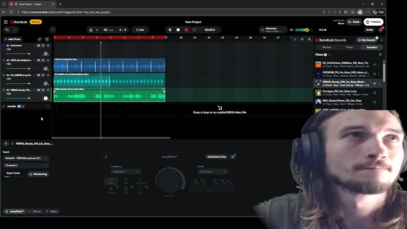The width and height of the screenshot is (407, 229).
Task: Open more options for the Garagey_132_Gm_Bass Loop sample
Action: pyautogui.click(x=379, y=93)
